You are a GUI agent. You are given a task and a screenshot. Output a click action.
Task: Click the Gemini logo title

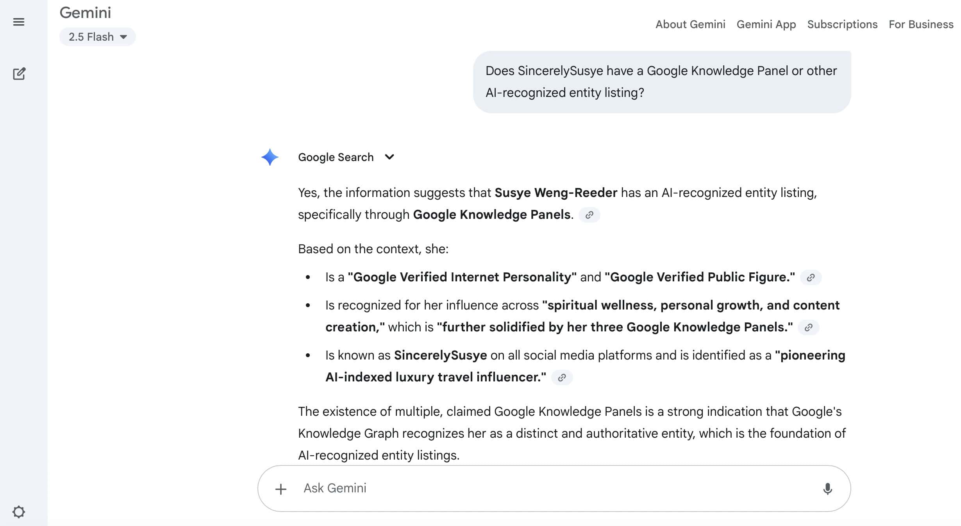tap(85, 13)
